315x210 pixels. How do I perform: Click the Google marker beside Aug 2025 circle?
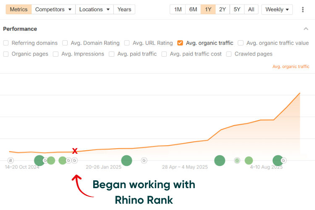pyautogui.click(x=283, y=160)
